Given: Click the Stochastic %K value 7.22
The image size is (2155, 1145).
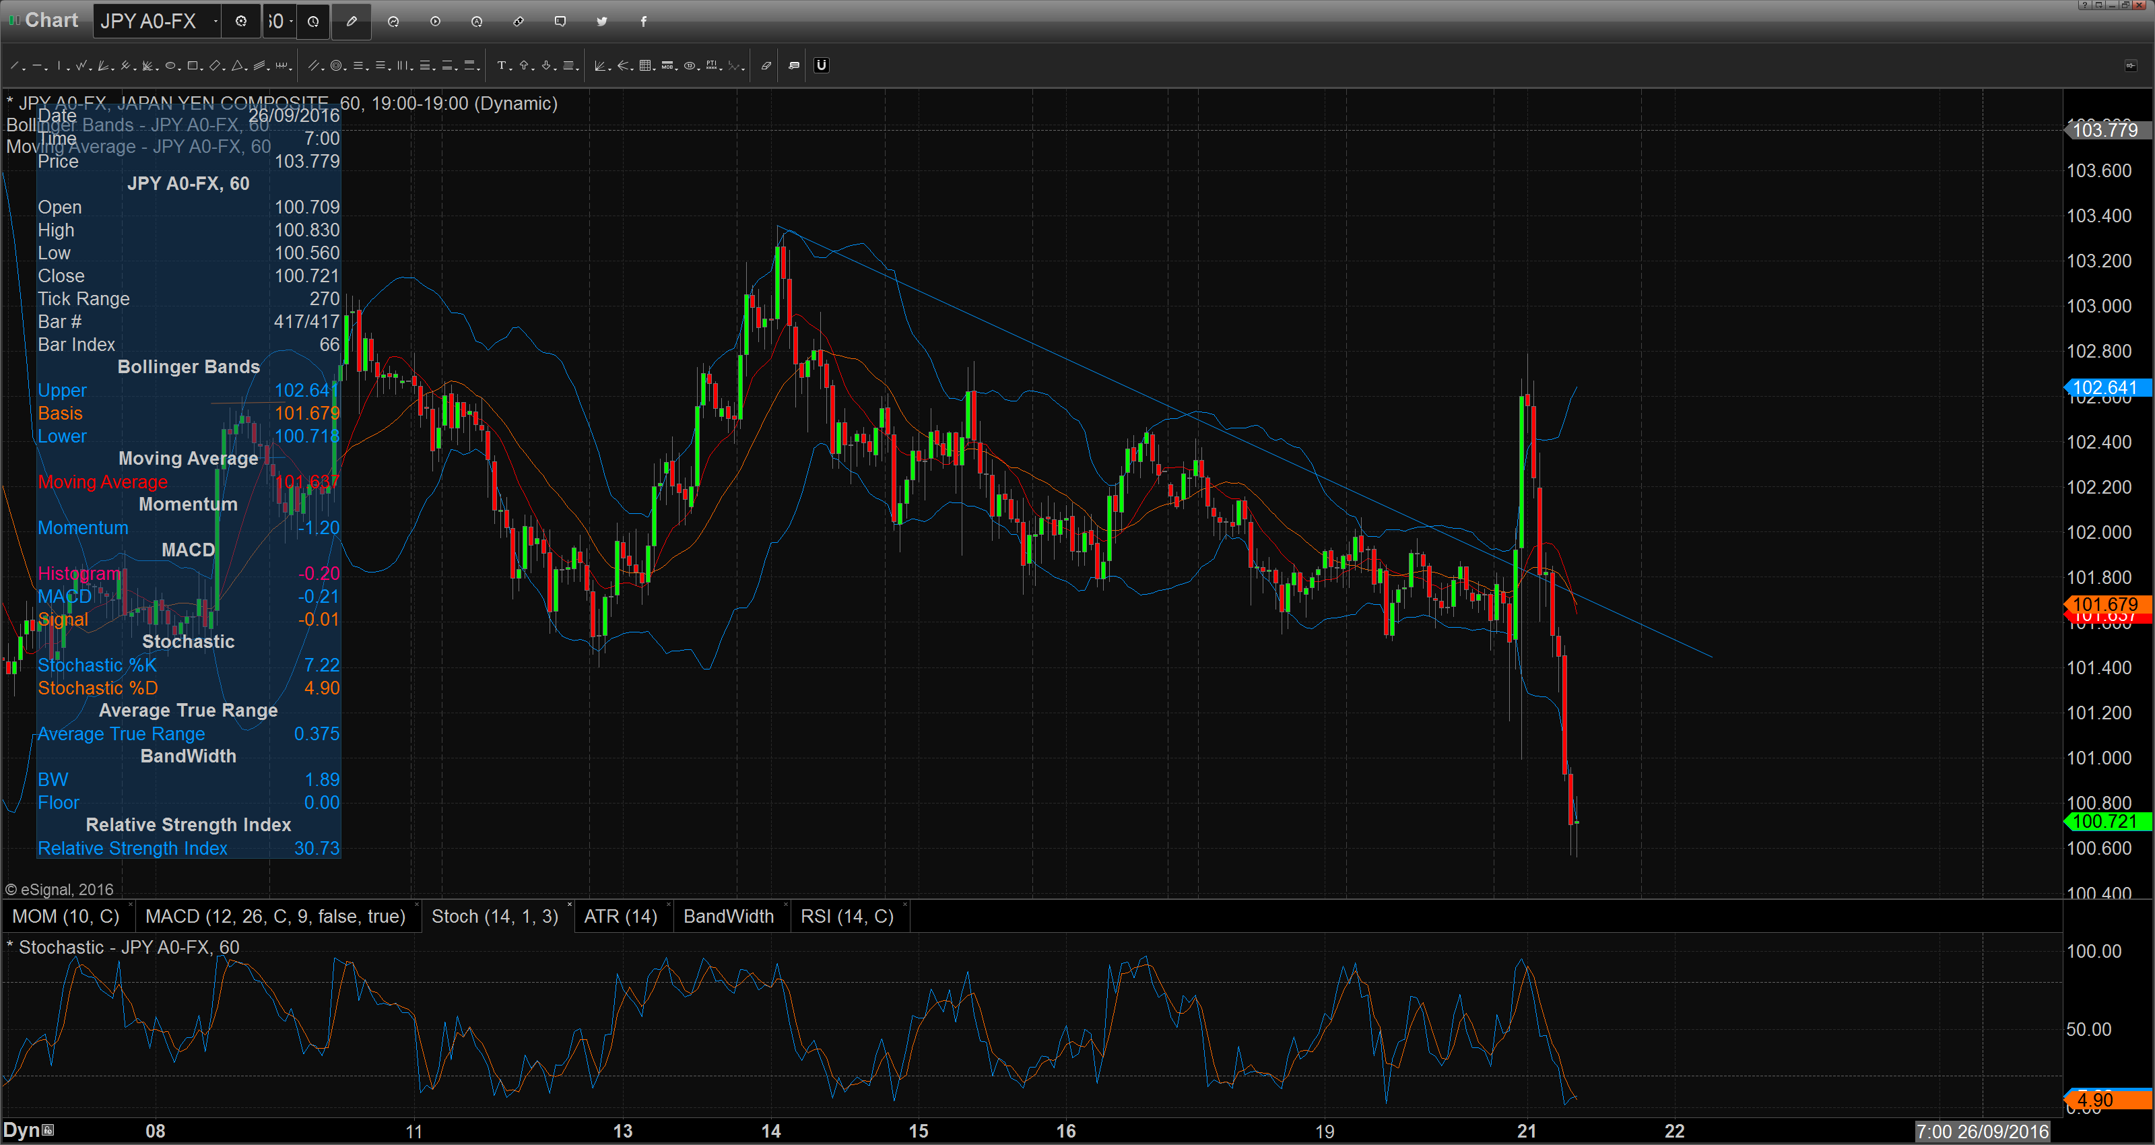Looking at the screenshot, I should 321,665.
